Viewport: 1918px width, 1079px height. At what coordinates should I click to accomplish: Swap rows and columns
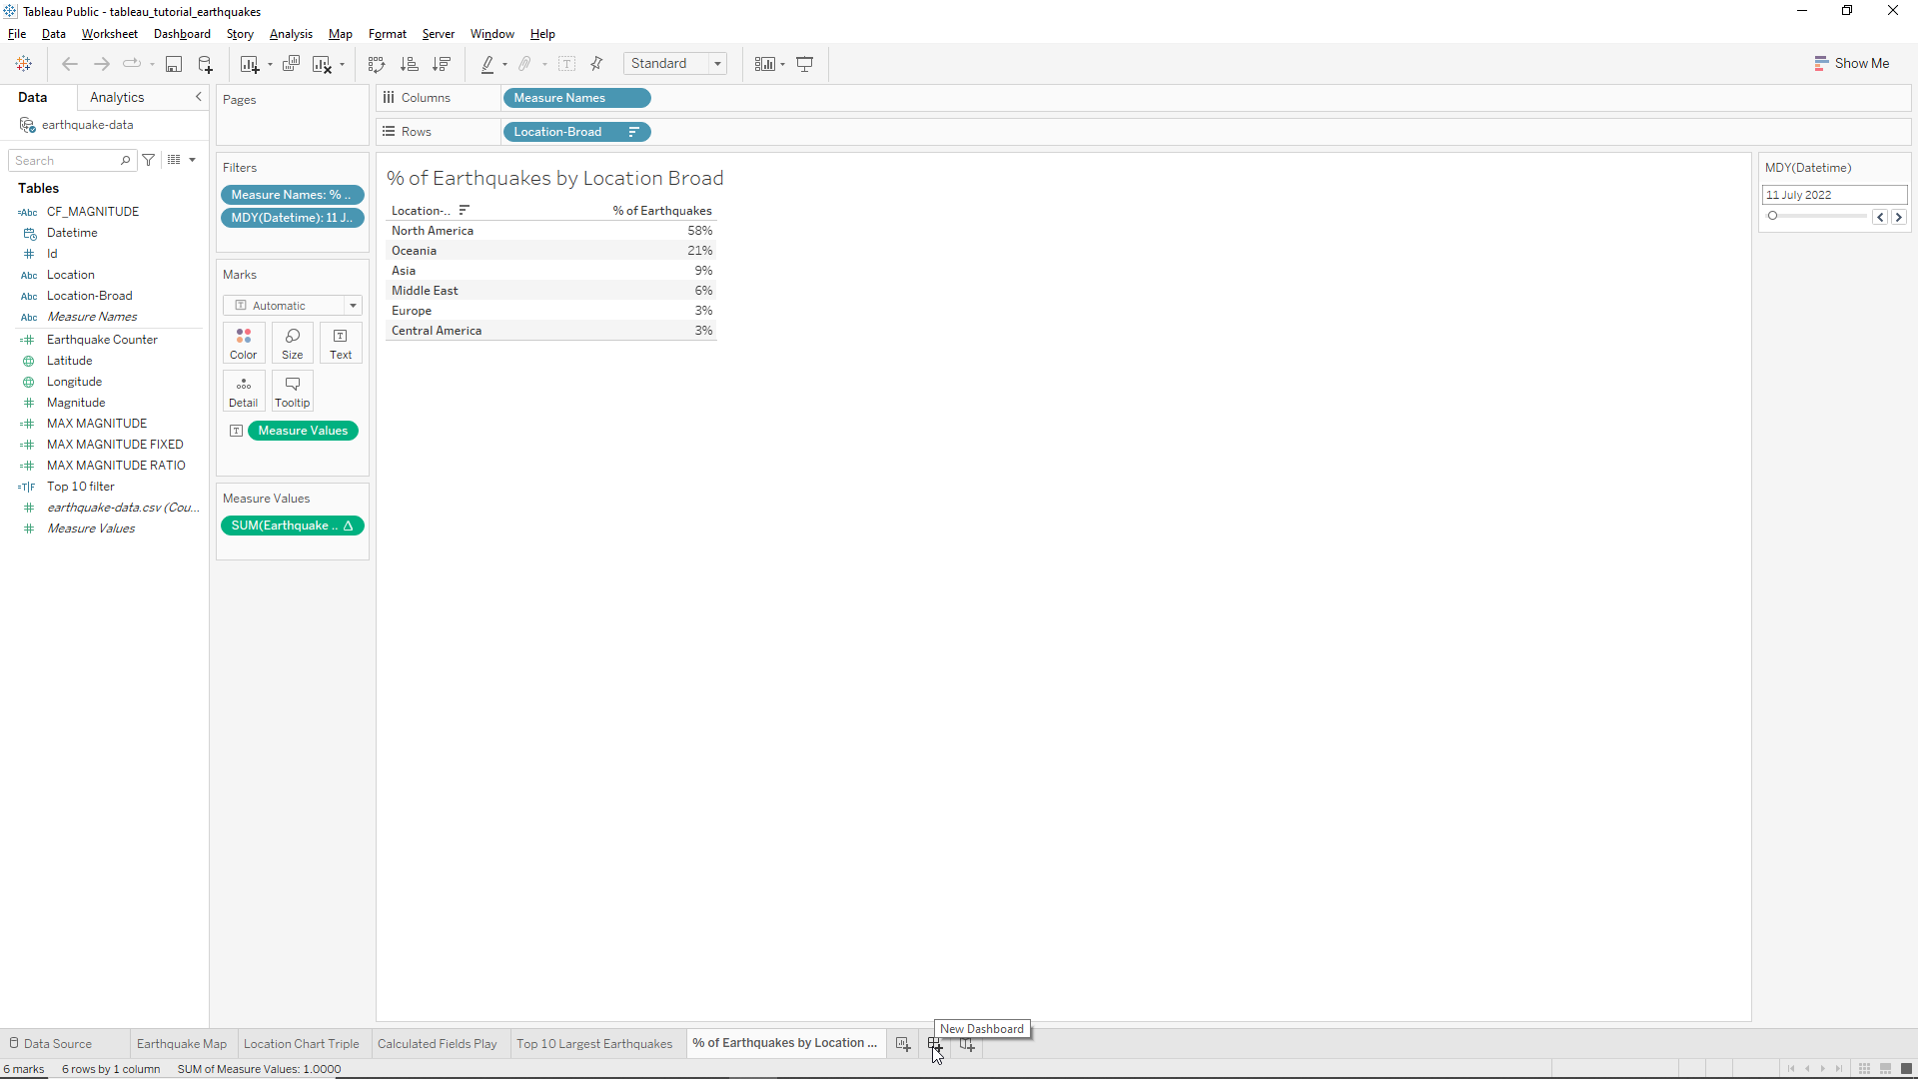tap(377, 64)
